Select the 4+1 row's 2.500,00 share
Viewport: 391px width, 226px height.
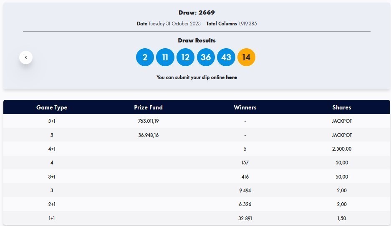click(x=342, y=149)
